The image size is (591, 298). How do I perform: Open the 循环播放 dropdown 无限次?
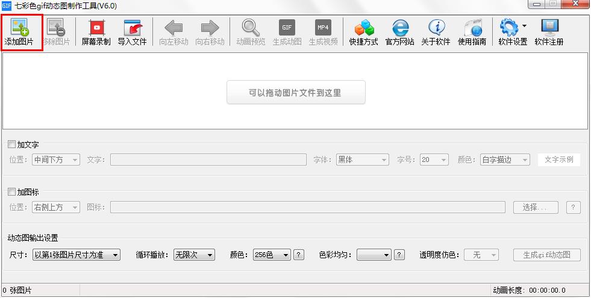tap(194, 255)
